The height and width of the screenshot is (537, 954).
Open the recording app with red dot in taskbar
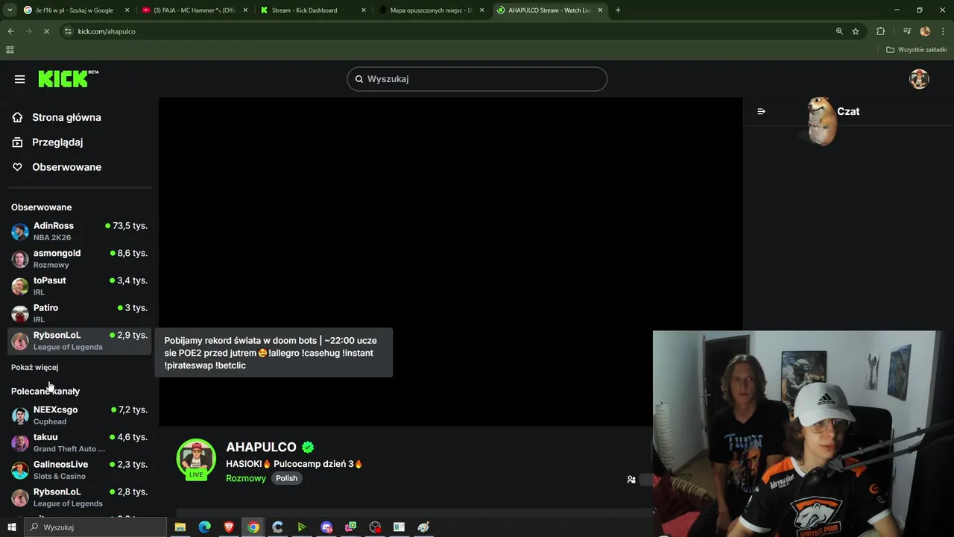[375, 527]
